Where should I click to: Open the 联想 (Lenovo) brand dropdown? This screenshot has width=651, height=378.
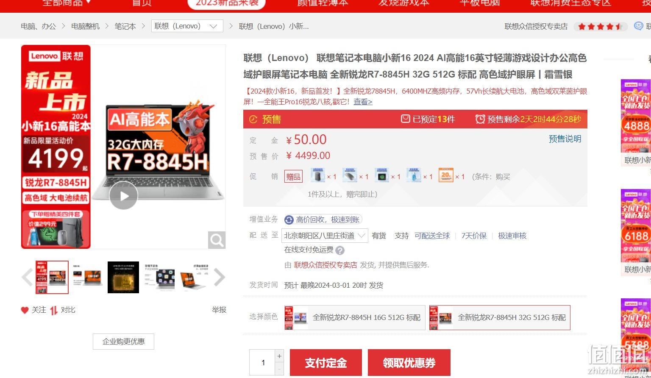(x=187, y=26)
